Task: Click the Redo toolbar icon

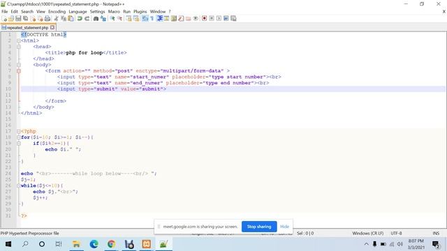Action: pos(87,19)
